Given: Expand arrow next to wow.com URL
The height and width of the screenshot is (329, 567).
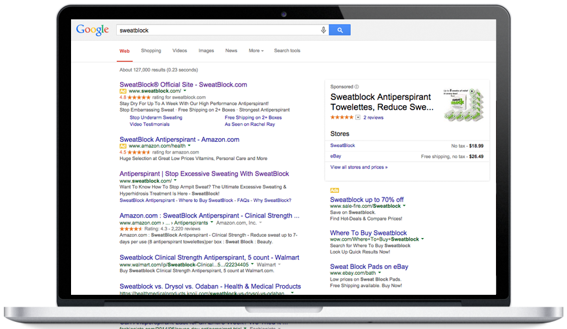Looking at the screenshot, I should tap(422, 239).
